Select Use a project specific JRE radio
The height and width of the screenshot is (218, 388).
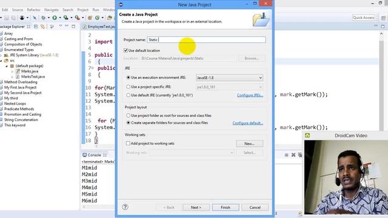pos(128,87)
